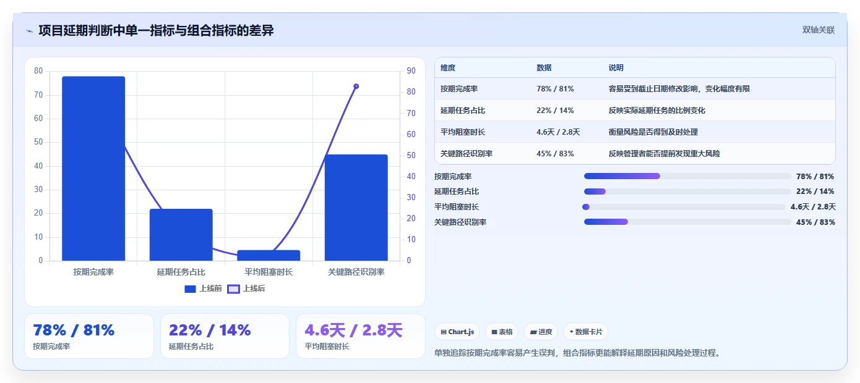Click the 表格 tag chip
This screenshot has height=383, width=860.
point(502,332)
